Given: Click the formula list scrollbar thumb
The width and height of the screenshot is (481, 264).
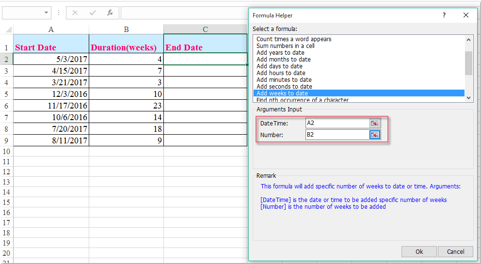Looking at the screenshot, I should (468, 63).
